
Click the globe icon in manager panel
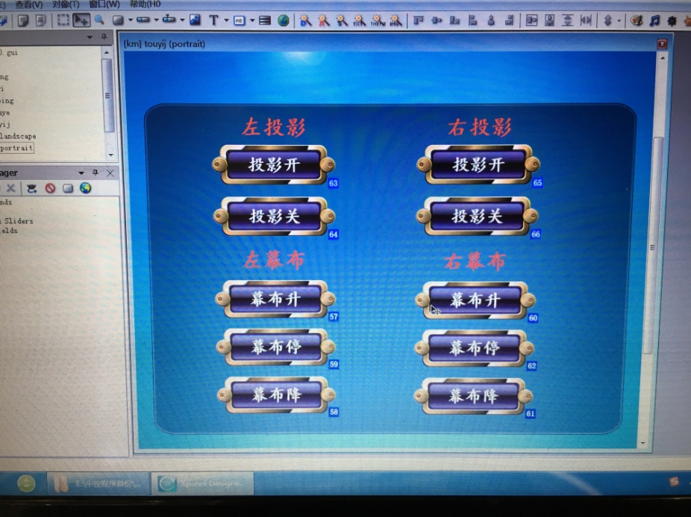[x=85, y=188]
